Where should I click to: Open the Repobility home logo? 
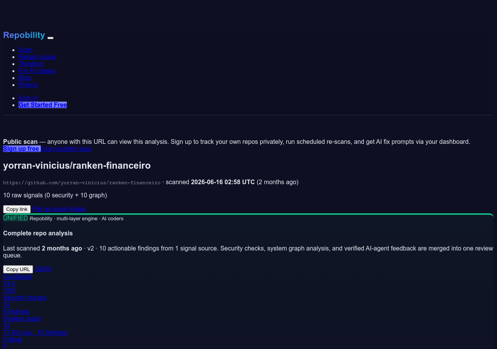(x=24, y=35)
